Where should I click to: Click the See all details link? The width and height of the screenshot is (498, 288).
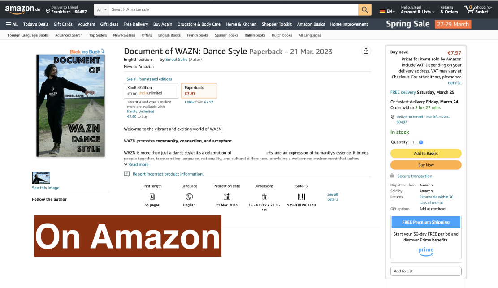[x=333, y=197]
